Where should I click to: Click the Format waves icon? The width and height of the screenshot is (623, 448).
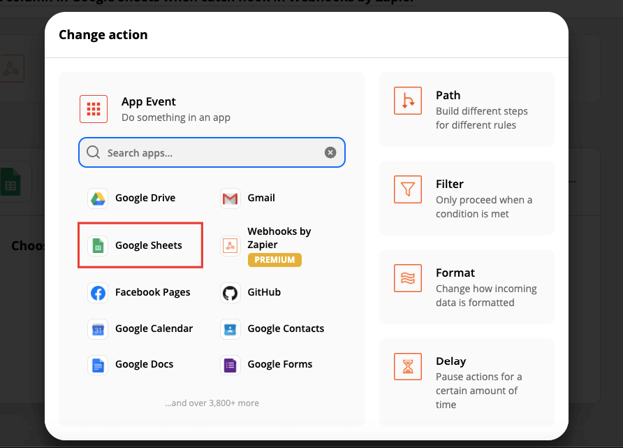tap(408, 278)
